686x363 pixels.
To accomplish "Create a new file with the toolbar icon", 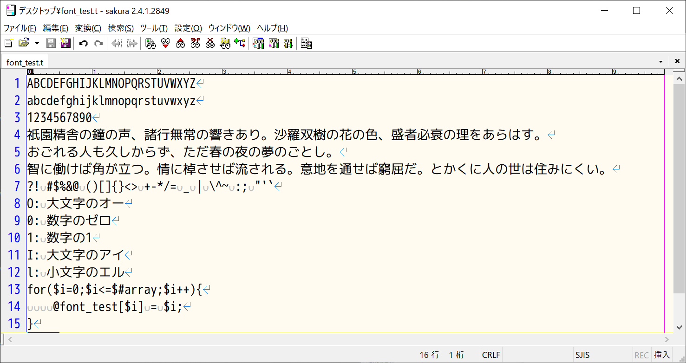I will [x=8, y=44].
